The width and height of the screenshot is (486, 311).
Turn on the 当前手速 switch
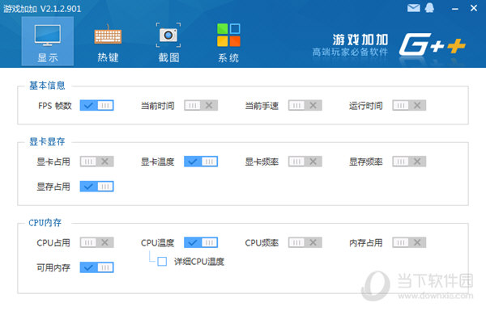(x=305, y=106)
